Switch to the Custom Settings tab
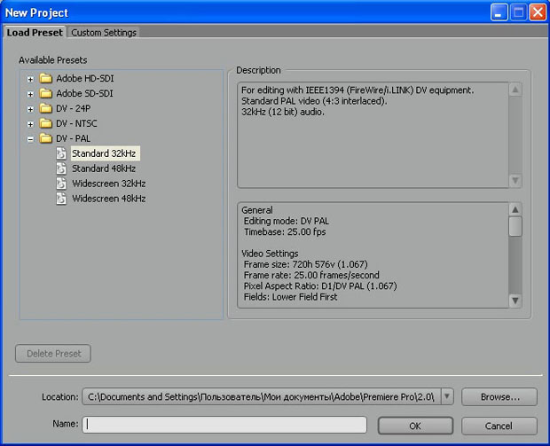Image resolution: width=550 pixels, height=446 pixels. [104, 33]
